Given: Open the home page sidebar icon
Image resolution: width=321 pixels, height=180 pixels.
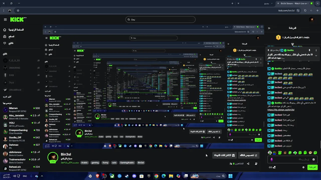Looking at the screenshot, I should (x=5, y=30).
